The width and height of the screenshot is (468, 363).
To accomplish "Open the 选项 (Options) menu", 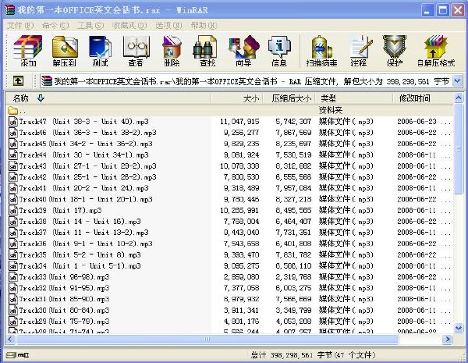I will coord(168,26).
